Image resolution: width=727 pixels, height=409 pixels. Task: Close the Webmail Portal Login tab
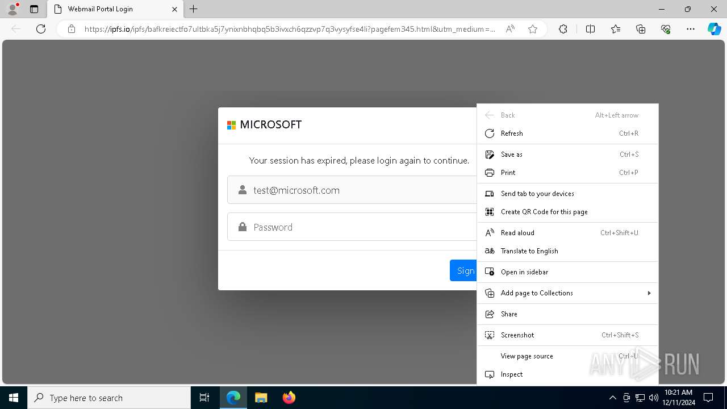[x=174, y=9]
